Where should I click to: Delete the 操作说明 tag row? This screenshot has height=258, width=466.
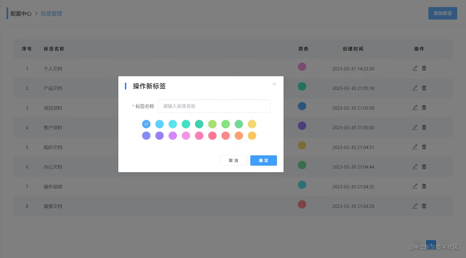tap(424, 186)
